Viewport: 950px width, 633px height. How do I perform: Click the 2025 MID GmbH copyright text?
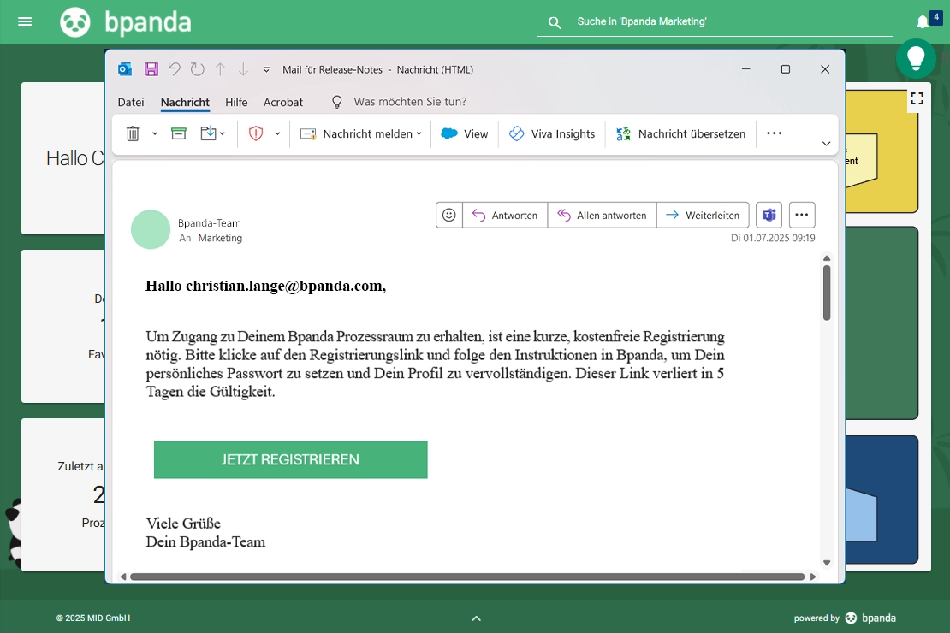point(93,618)
